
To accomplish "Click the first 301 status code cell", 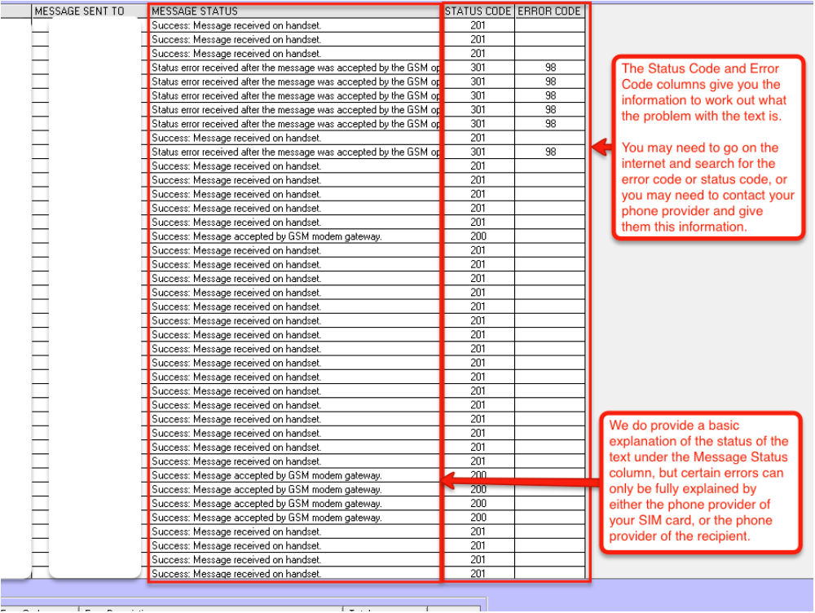I will [x=478, y=68].
